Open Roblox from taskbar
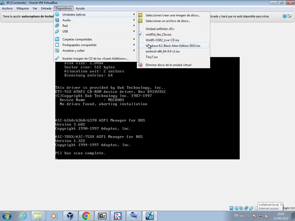 (118, 216)
